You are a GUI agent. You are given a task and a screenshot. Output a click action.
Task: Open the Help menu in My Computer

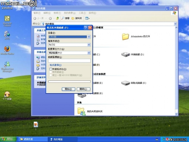(x=92, y=13)
